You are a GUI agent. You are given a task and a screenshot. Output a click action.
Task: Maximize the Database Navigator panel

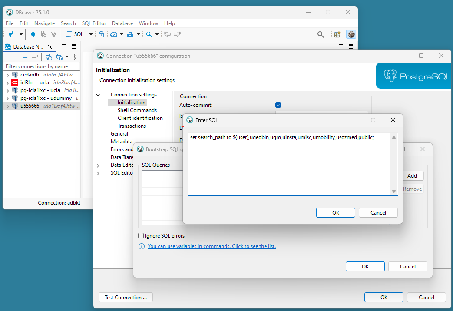74,46
